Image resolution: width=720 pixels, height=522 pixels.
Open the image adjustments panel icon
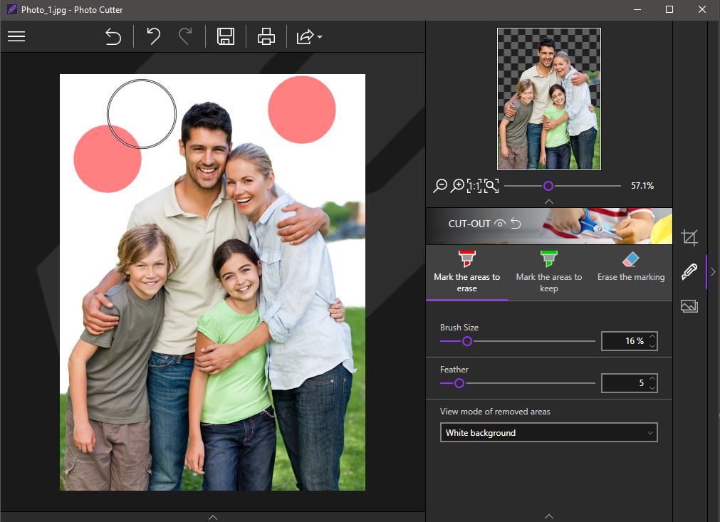point(689,306)
